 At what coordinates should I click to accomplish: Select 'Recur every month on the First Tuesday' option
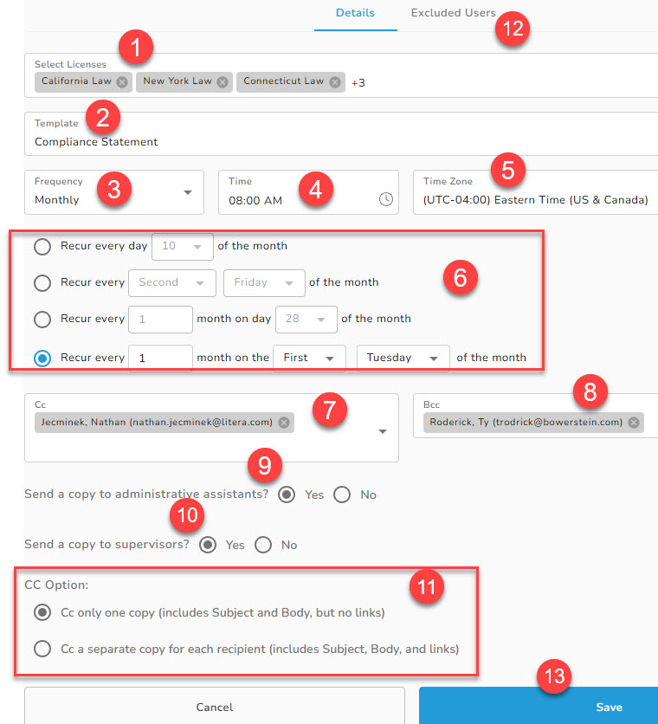click(x=42, y=359)
